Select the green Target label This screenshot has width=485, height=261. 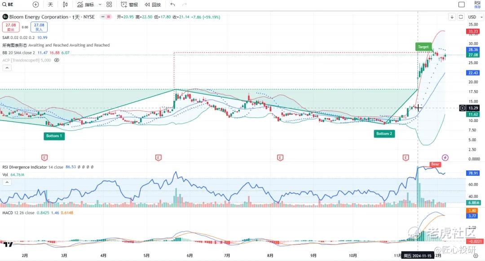(x=423, y=47)
